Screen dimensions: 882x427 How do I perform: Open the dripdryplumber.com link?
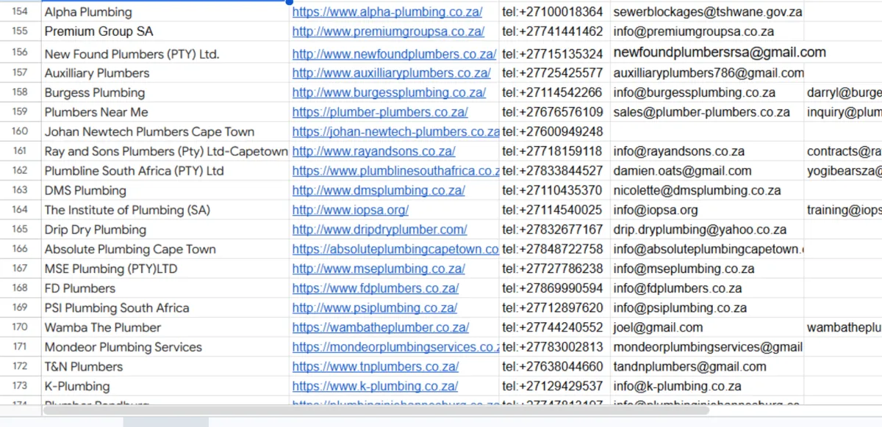(x=379, y=230)
